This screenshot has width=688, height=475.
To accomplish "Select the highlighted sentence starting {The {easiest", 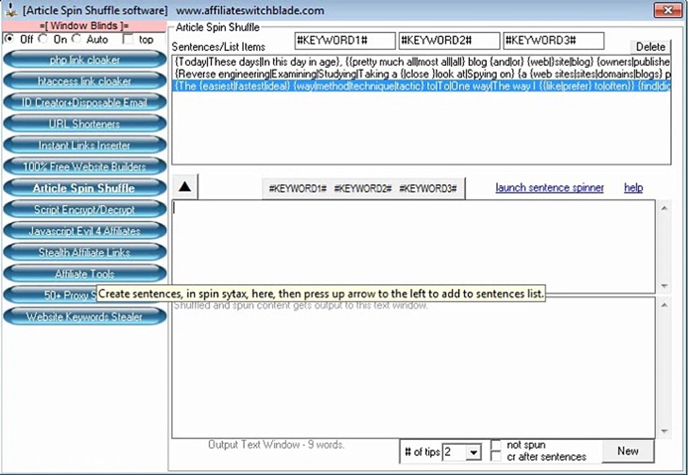I will click(x=422, y=86).
